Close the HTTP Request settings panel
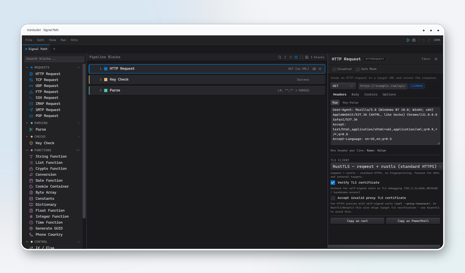 [x=436, y=59]
